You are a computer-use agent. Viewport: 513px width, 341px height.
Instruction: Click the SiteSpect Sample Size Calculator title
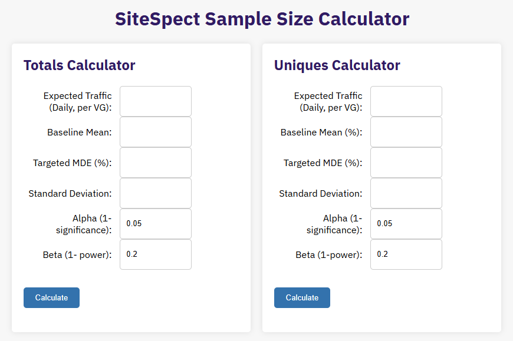(262, 19)
